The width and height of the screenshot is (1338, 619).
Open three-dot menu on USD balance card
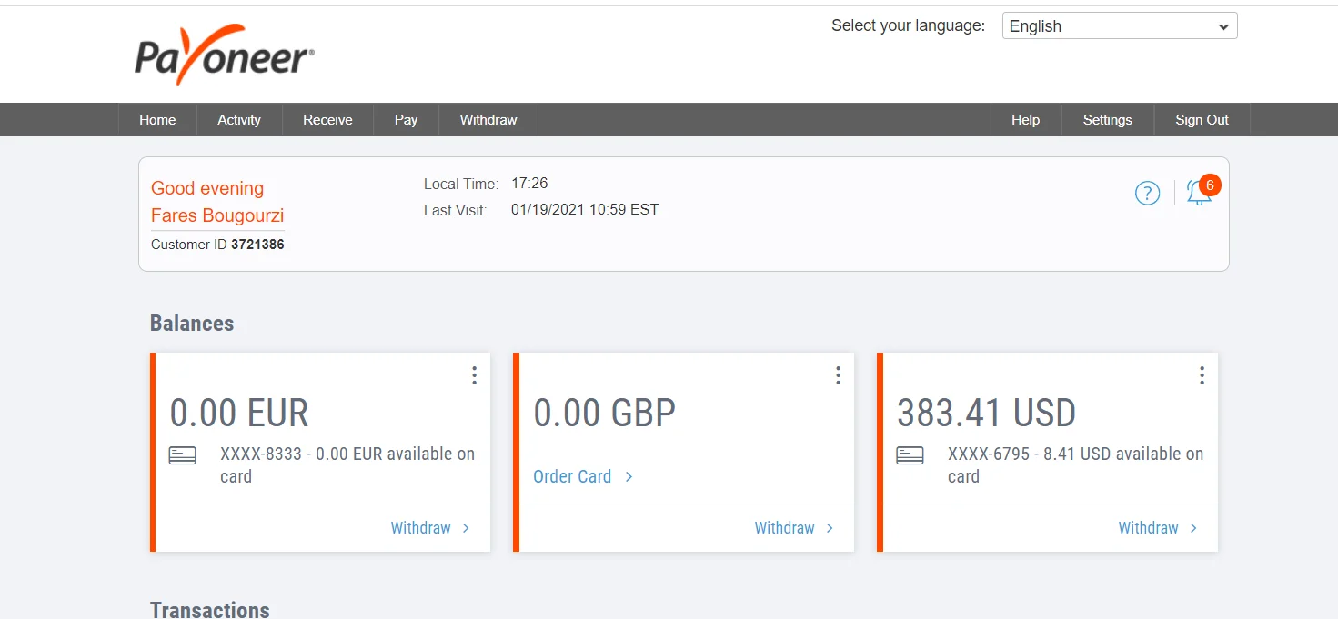click(x=1202, y=375)
